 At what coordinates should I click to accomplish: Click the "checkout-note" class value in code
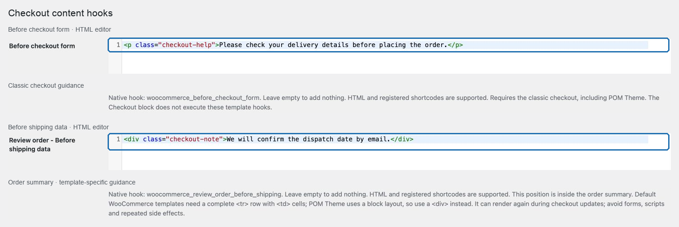pos(194,139)
